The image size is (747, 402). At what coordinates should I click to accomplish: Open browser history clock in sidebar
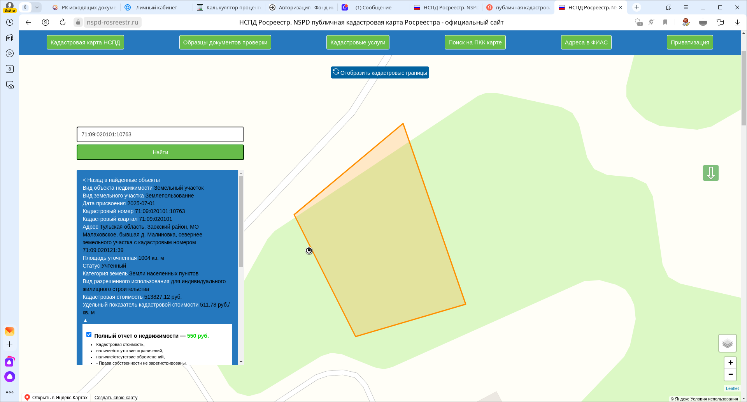click(10, 23)
